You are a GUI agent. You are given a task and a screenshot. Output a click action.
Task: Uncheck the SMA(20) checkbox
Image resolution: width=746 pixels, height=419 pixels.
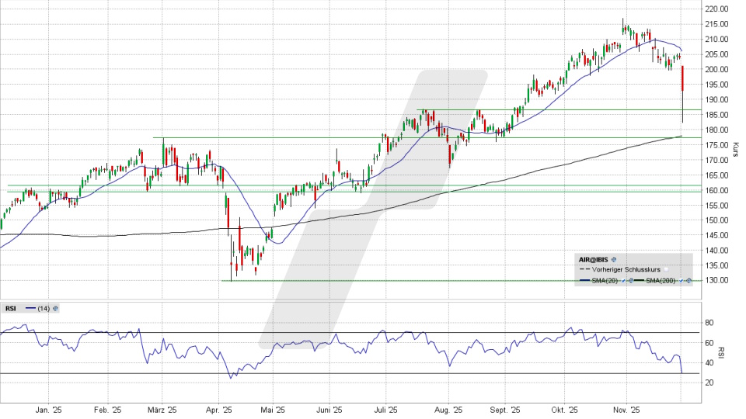pyautogui.click(x=623, y=280)
